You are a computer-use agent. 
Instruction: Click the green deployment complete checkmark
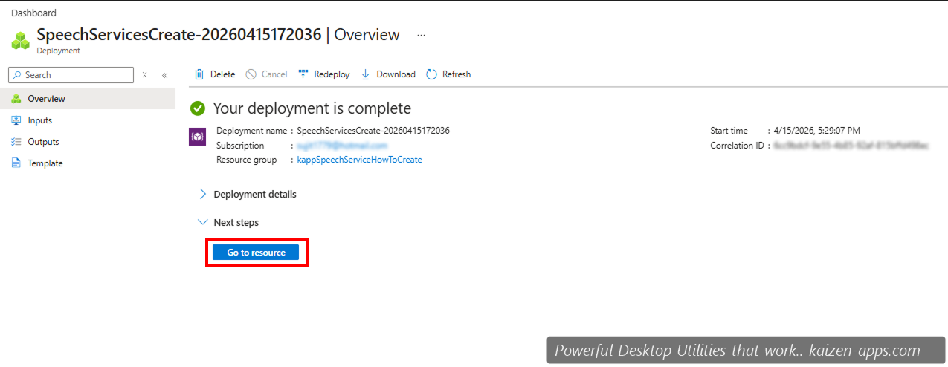tap(198, 108)
